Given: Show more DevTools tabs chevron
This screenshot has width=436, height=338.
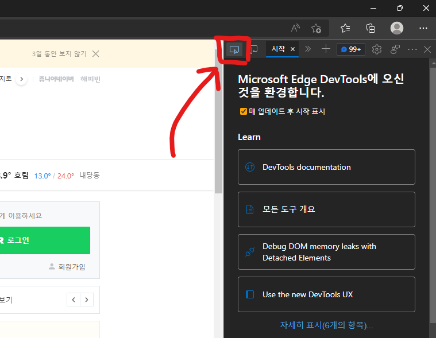Looking at the screenshot, I should point(308,49).
